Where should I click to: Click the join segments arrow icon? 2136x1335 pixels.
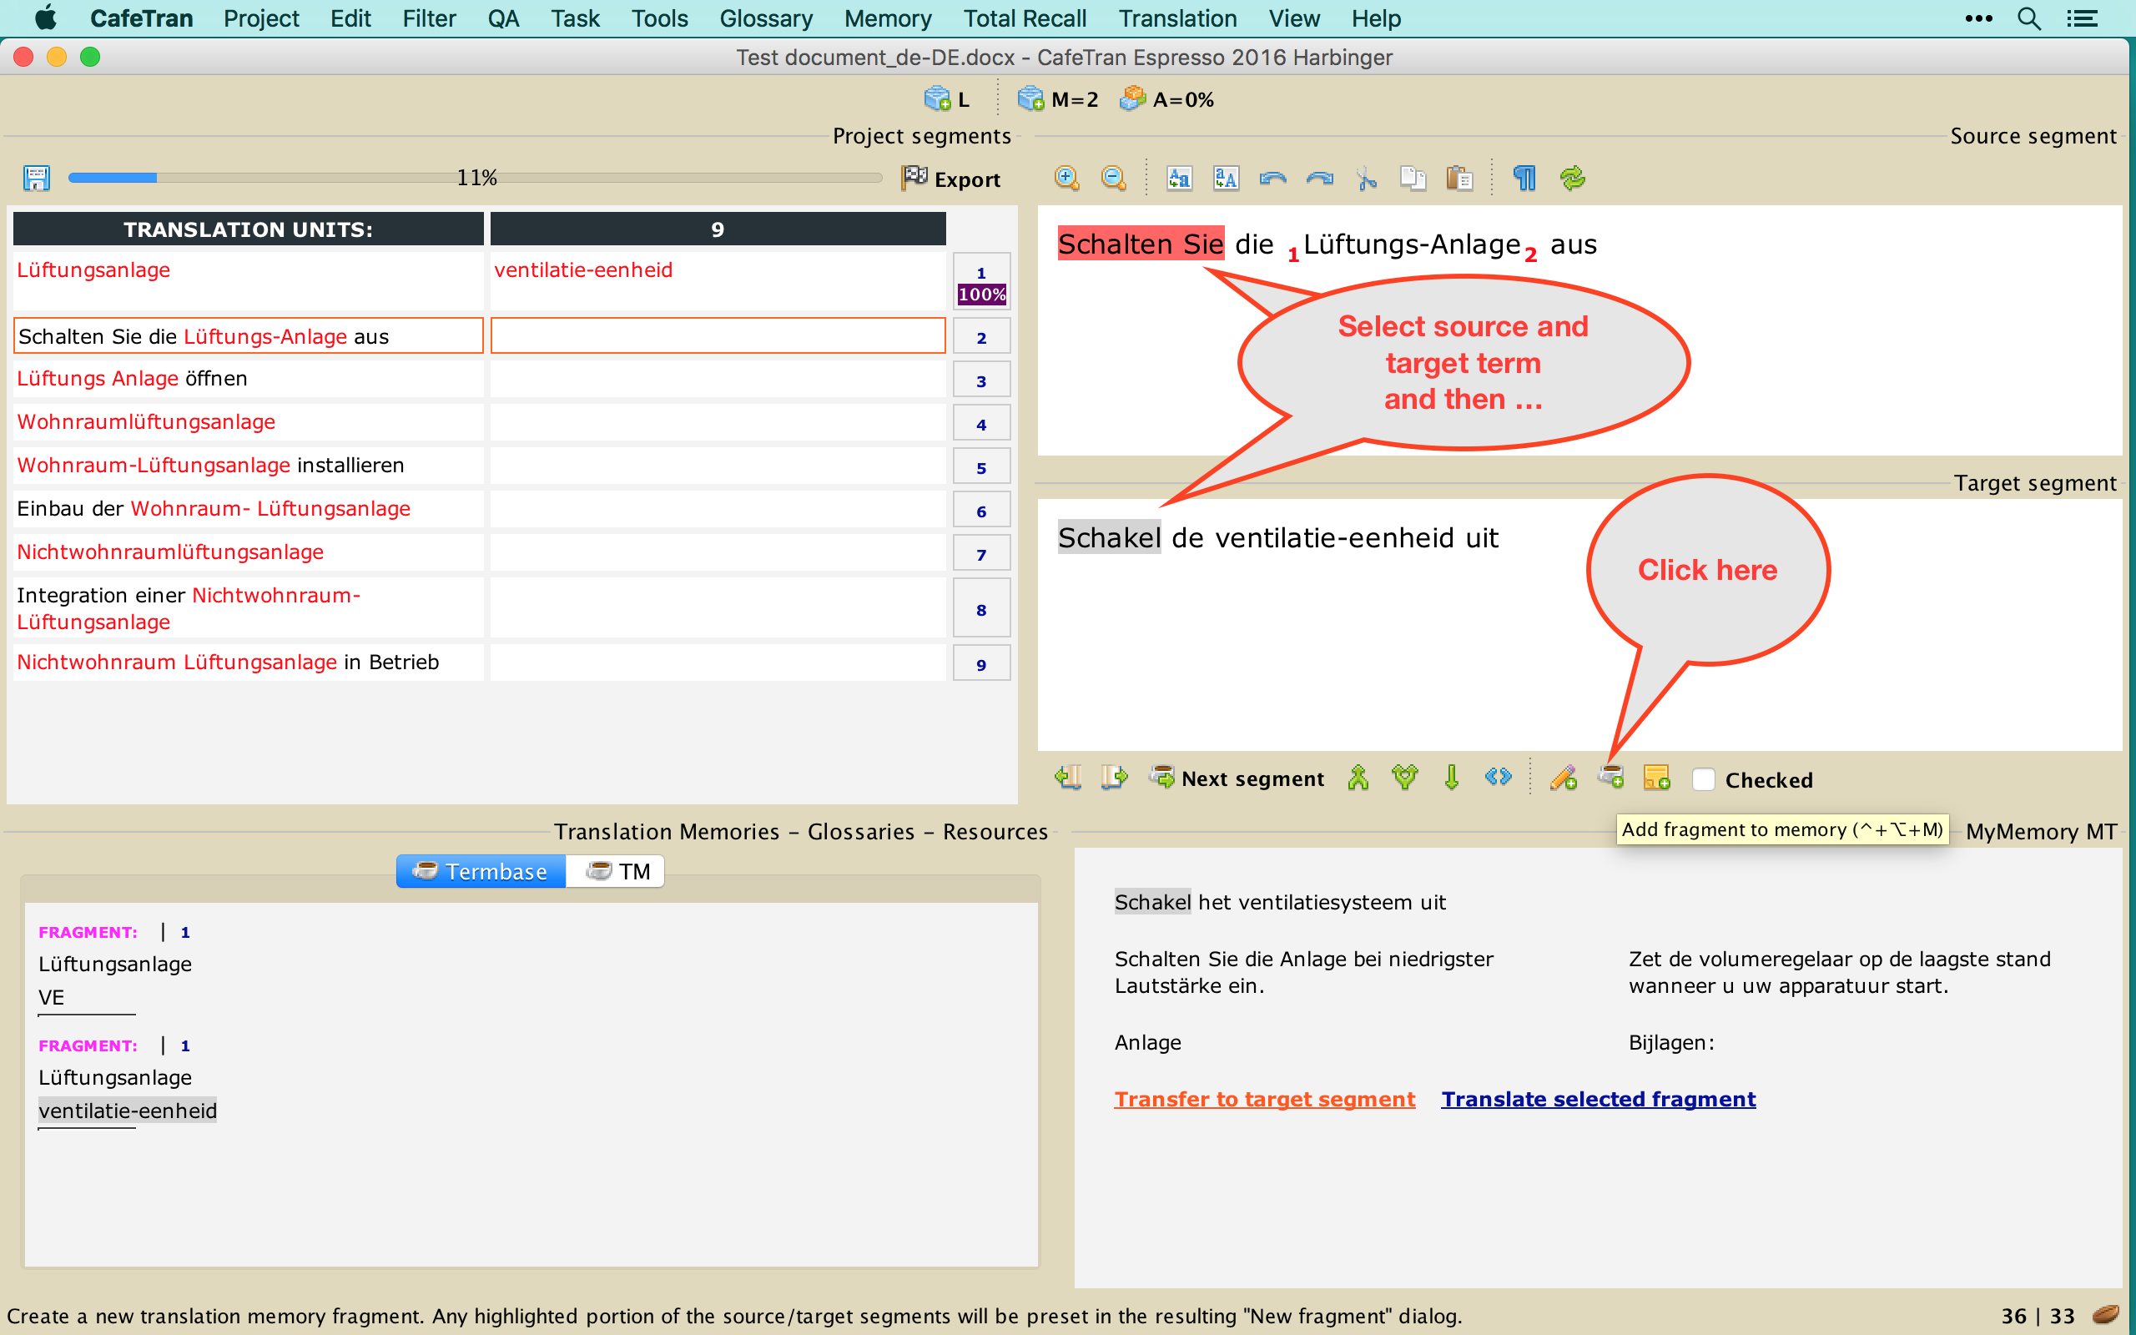pos(1358,778)
